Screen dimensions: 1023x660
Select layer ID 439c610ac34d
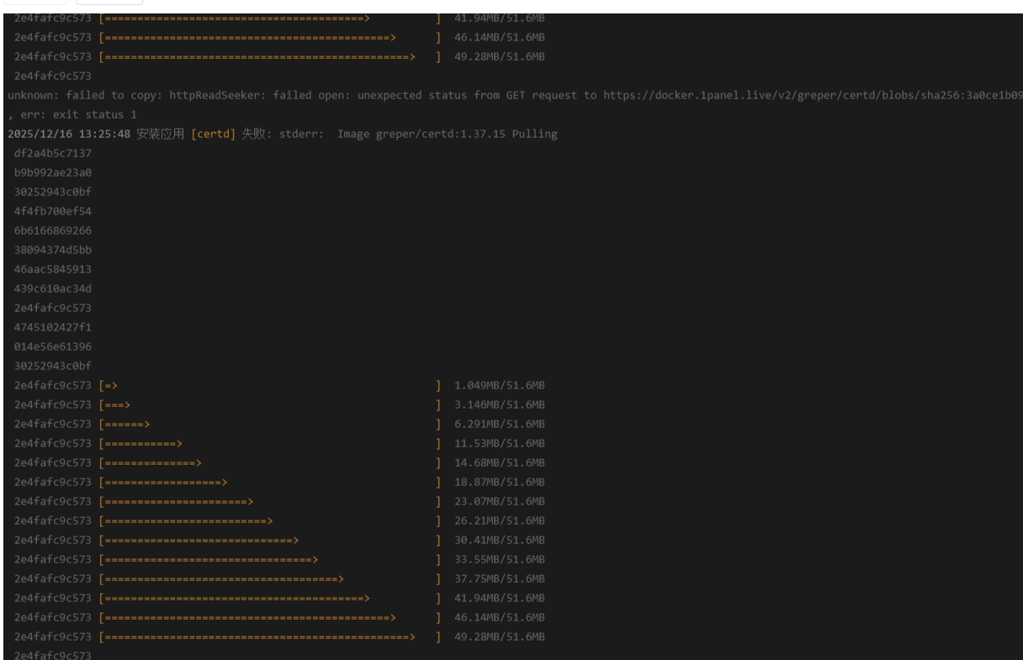coord(53,288)
